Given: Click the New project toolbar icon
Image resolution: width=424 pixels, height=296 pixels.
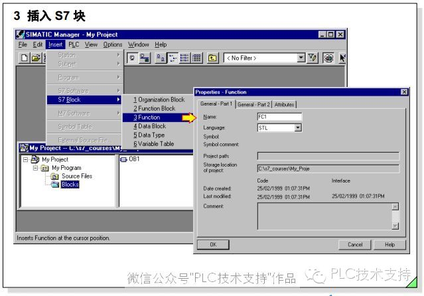Looking at the screenshot, I should 24,58.
